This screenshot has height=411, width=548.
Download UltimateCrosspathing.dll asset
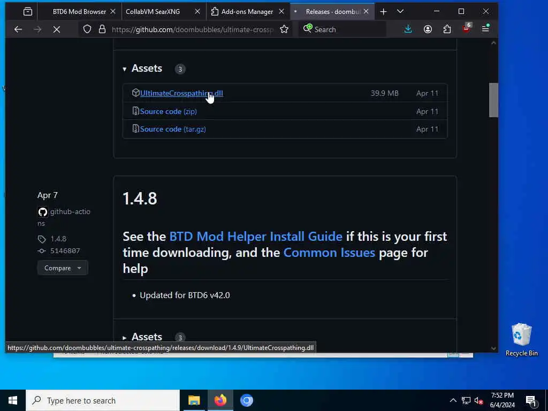181,93
